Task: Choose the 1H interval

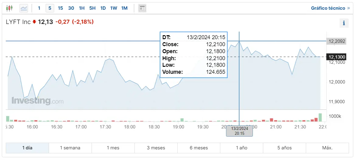Action: [82, 8]
